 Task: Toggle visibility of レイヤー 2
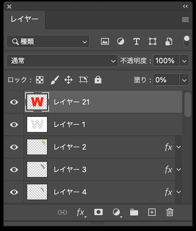(x=14, y=147)
